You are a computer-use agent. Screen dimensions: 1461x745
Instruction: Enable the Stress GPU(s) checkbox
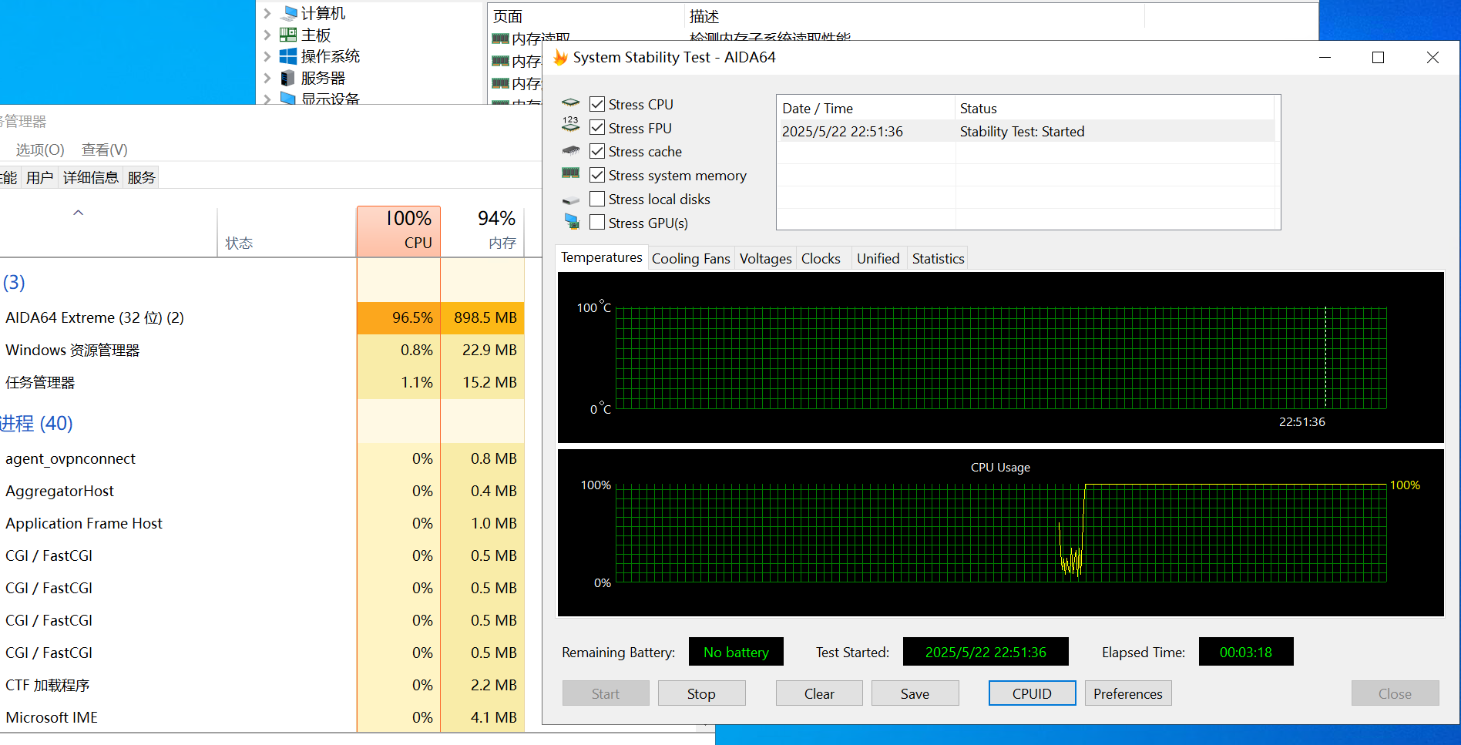pos(597,223)
